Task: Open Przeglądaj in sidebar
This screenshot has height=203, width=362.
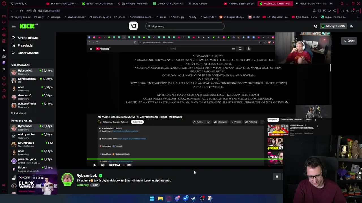Action: [x=25, y=45]
